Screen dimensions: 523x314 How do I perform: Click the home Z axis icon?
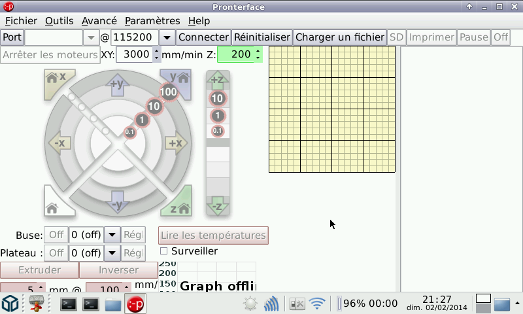(x=179, y=205)
